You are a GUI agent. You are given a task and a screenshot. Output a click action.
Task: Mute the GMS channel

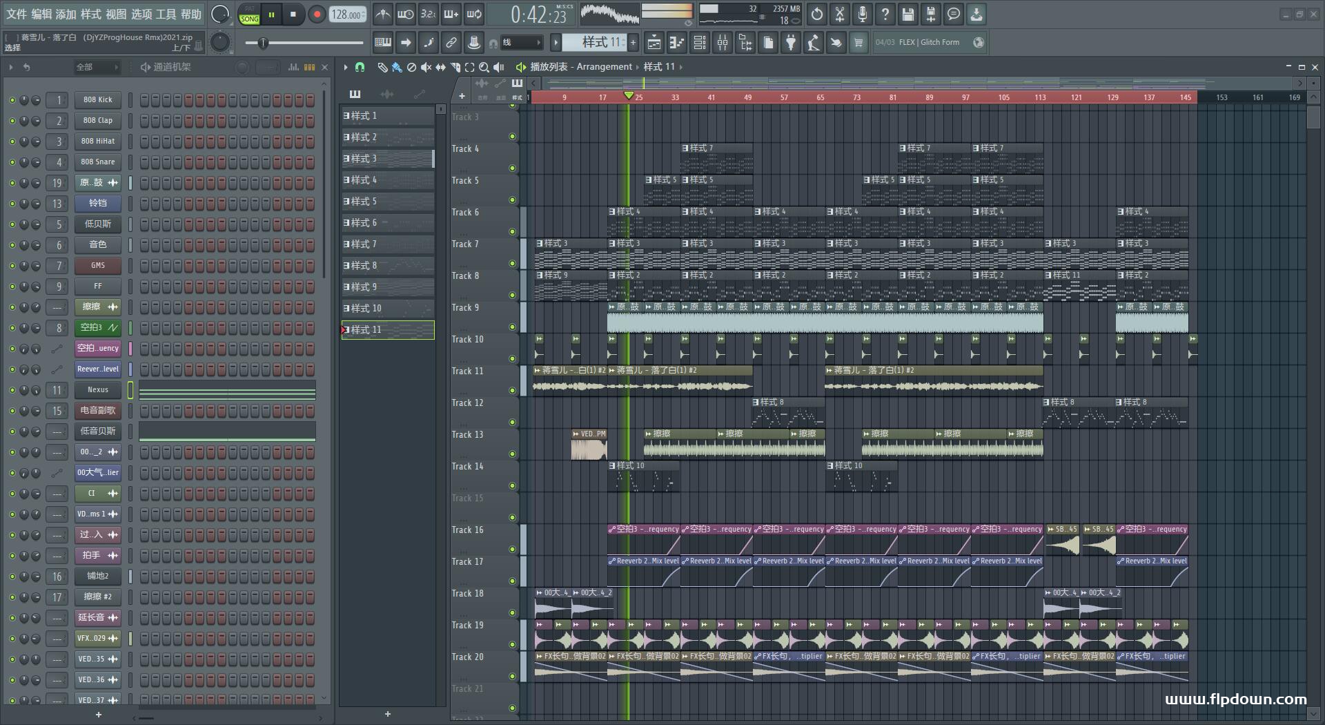[x=12, y=266]
